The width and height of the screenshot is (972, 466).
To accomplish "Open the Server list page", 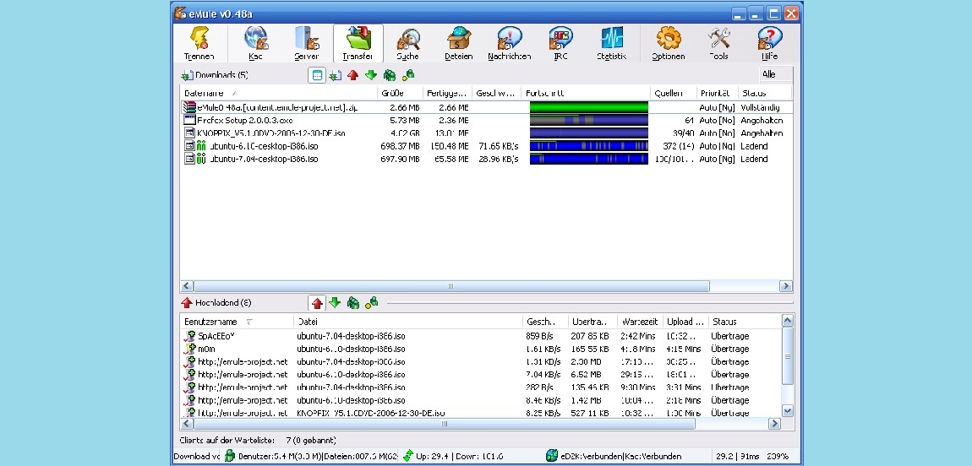I will [307, 44].
